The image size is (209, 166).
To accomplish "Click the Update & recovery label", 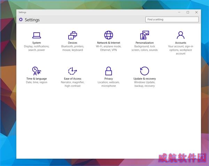I will pyautogui.click(x=145, y=79).
